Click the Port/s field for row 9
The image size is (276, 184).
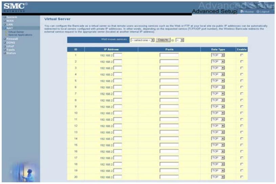click(x=169, y=106)
